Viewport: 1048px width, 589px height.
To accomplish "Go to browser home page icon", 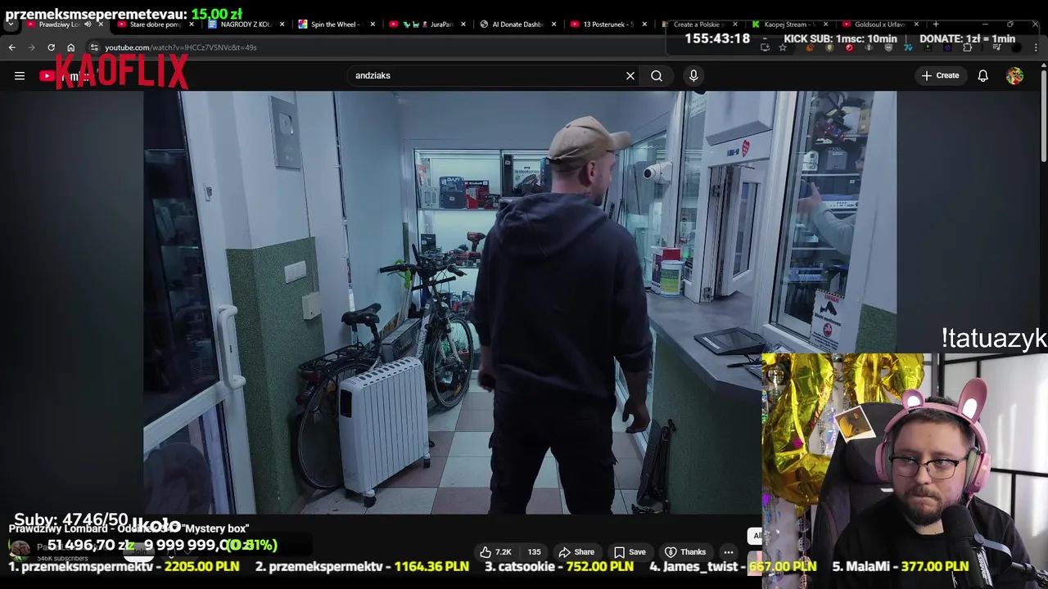I will [x=70, y=47].
